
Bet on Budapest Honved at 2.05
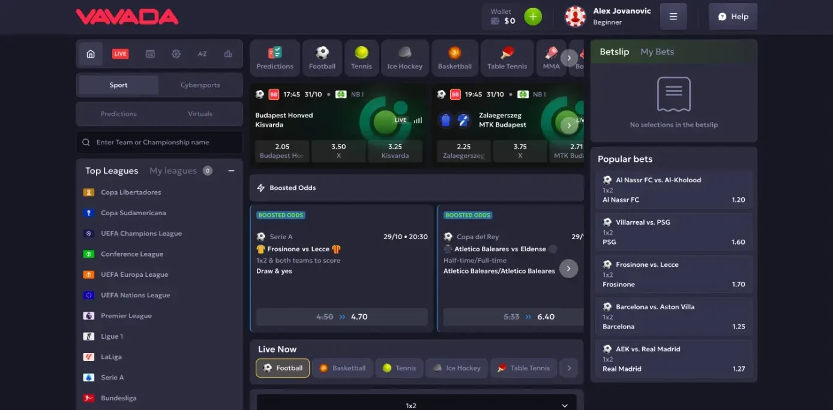282,151
